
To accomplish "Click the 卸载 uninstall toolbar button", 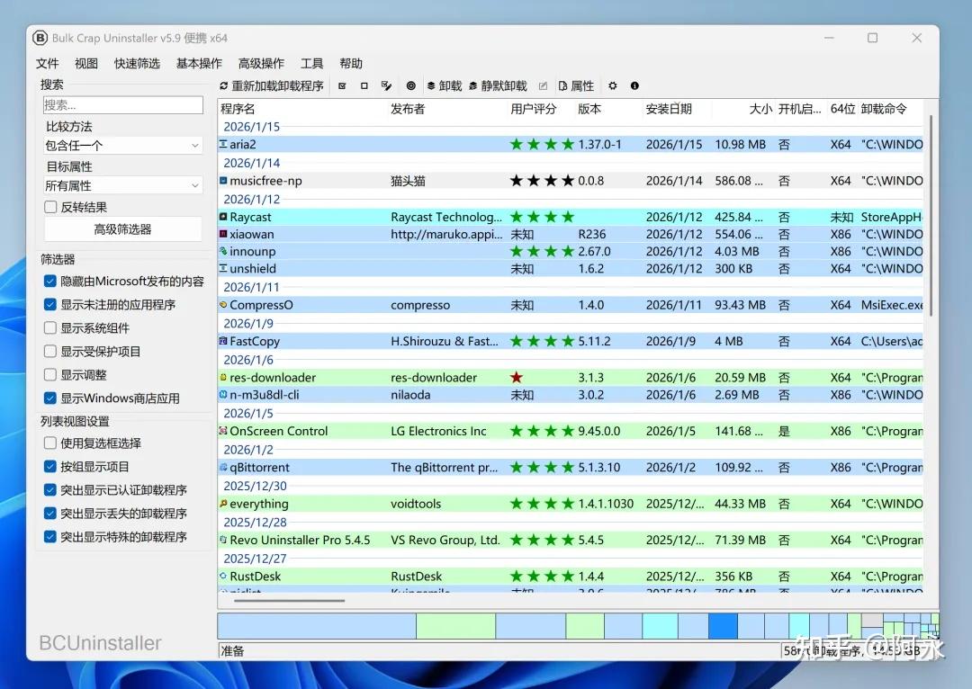I will [x=445, y=86].
